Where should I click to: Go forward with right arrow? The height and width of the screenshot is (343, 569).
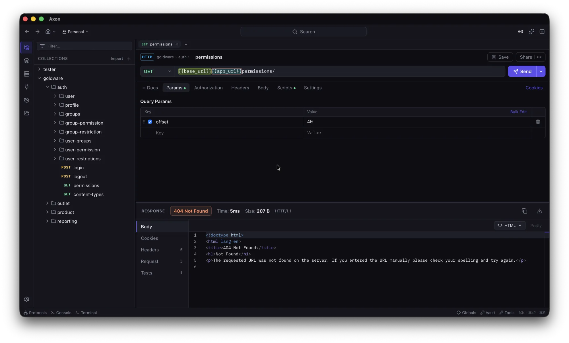37,32
